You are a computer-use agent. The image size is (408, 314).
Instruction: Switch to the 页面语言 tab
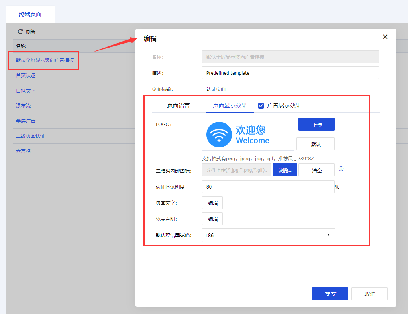click(x=178, y=106)
